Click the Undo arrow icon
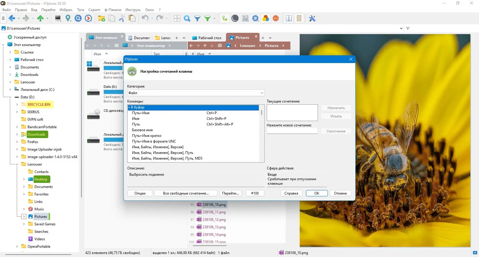The image size is (479, 257). tap(145, 19)
